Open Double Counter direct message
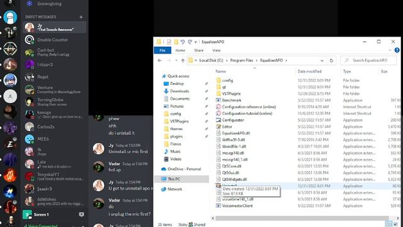This screenshot has width=403, height=227. pos(55,40)
